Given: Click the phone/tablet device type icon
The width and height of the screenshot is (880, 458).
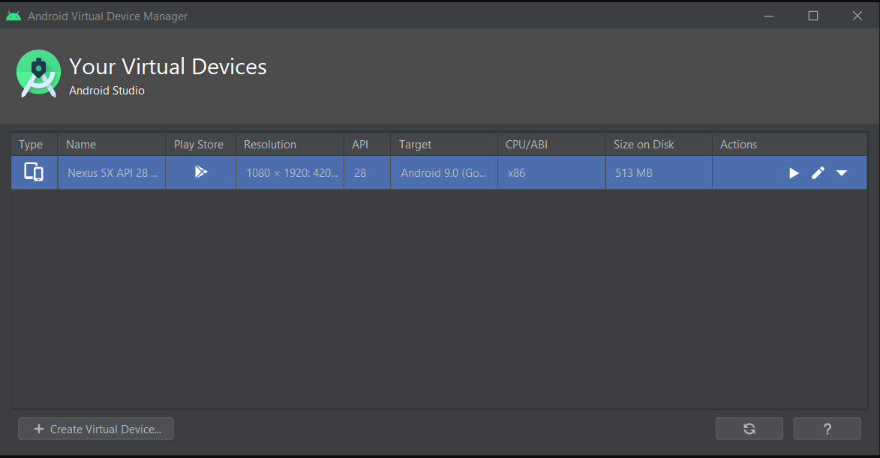Looking at the screenshot, I should 34,172.
